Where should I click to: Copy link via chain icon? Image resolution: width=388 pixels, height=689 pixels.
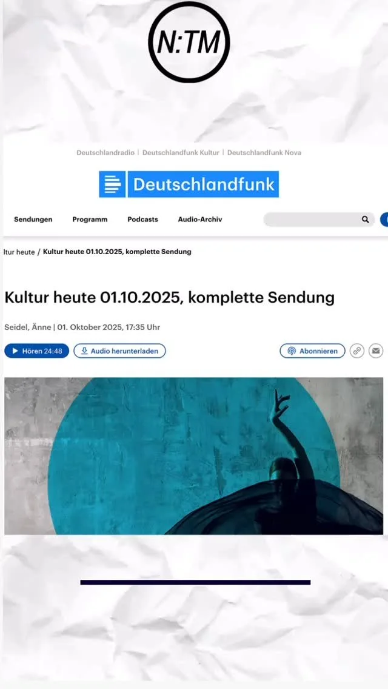pyautogui.click(x=357, y=351)
